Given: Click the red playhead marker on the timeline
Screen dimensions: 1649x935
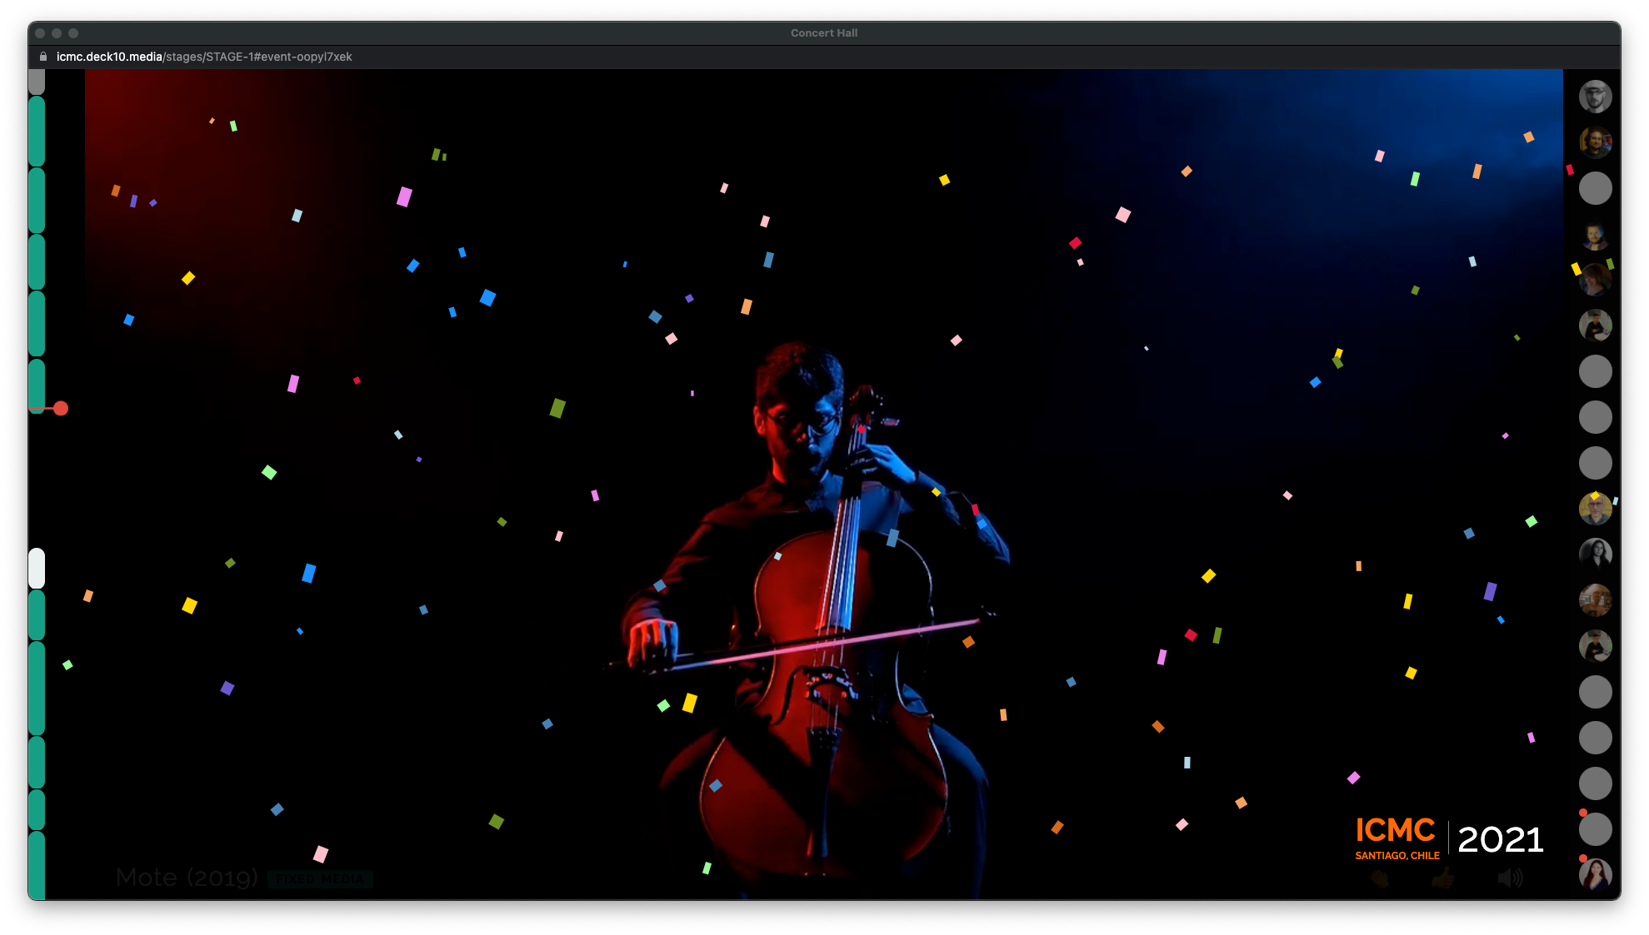Looking at the screenshot, I should pyautogui.click(x=61, y=408).
